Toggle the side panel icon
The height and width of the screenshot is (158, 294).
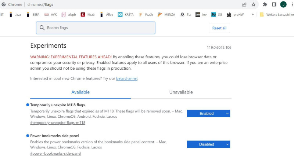[274, 4]
